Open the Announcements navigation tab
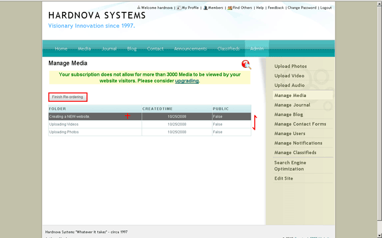This screenshot has width=382, height=238. 190,49
